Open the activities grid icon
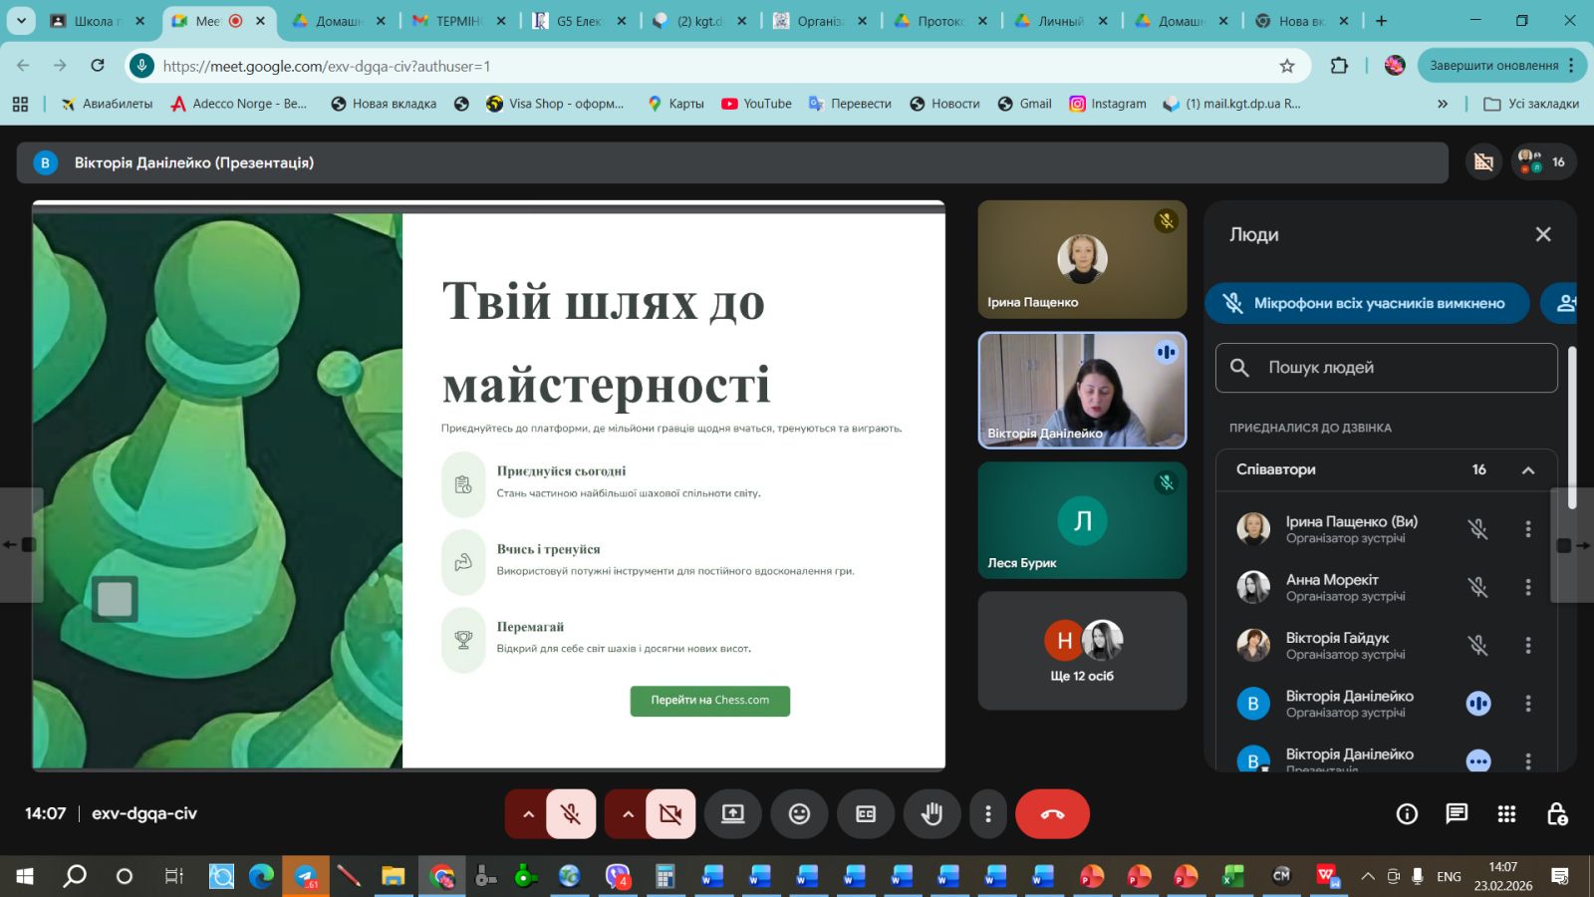1594x897 pixels. (x=1506, y=814)
